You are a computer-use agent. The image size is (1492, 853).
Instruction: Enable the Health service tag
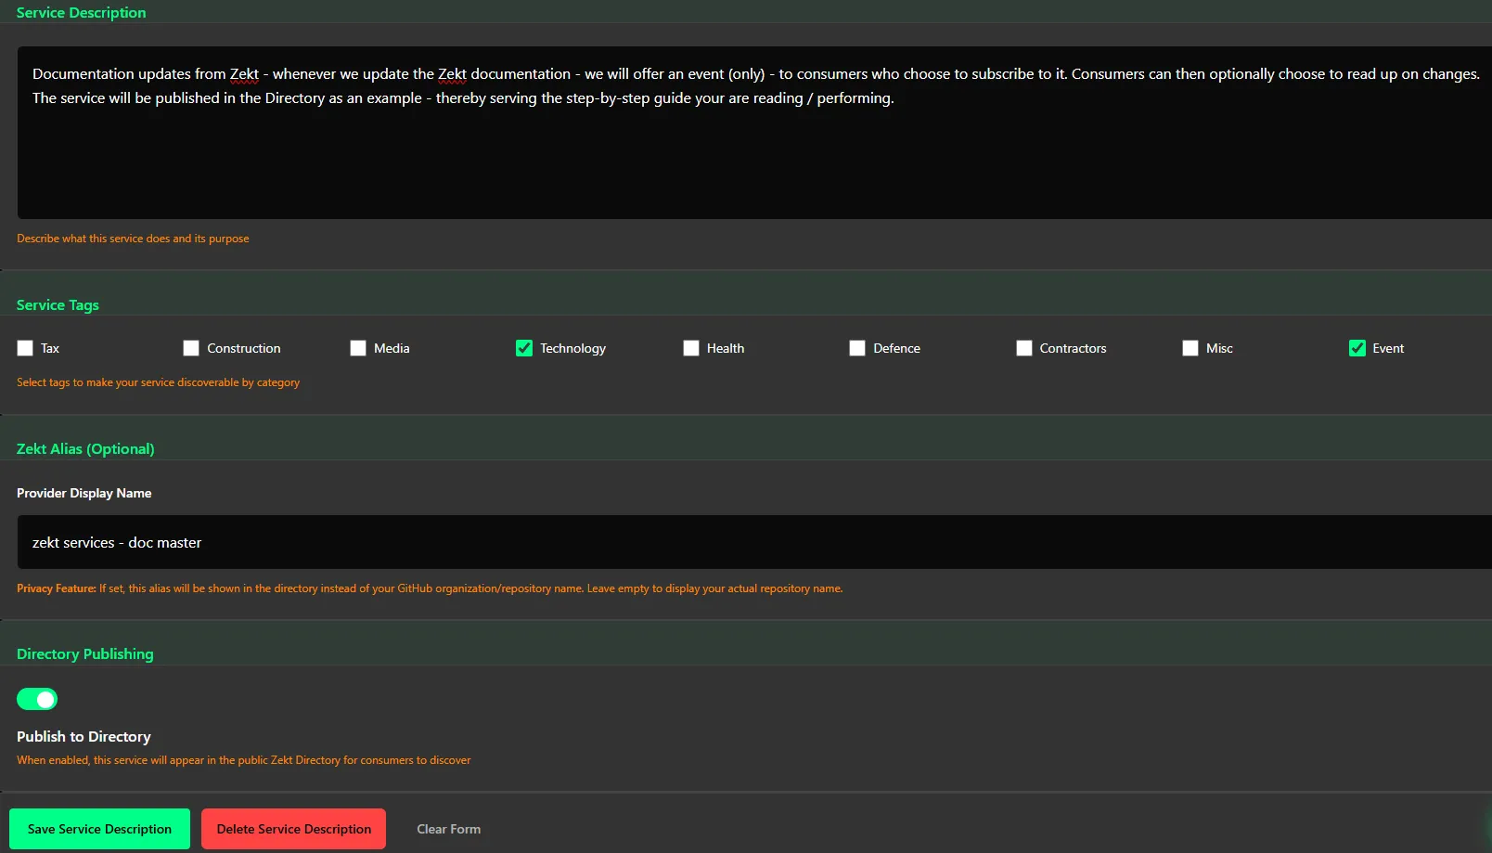pyautogui.click(x=690, y=348)
